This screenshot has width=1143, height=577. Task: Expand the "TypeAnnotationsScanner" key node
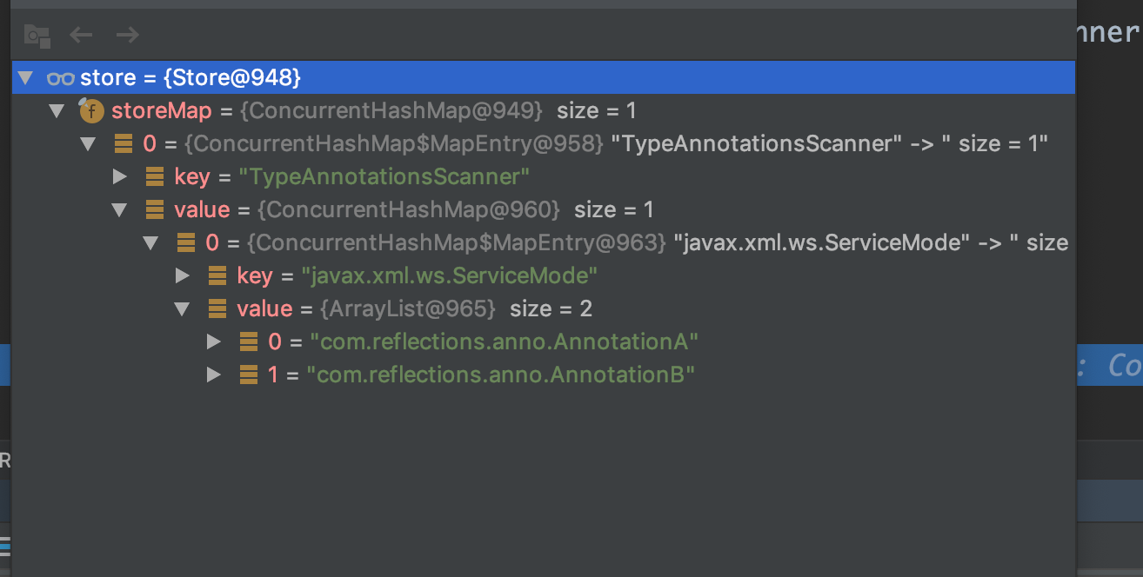coord(120,177)
